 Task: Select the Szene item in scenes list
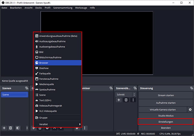click(x=15, y=94)
